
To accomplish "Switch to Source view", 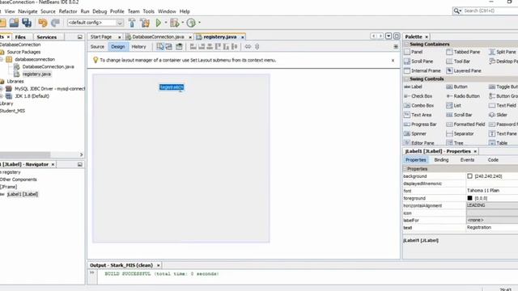I will click(97, 47).
